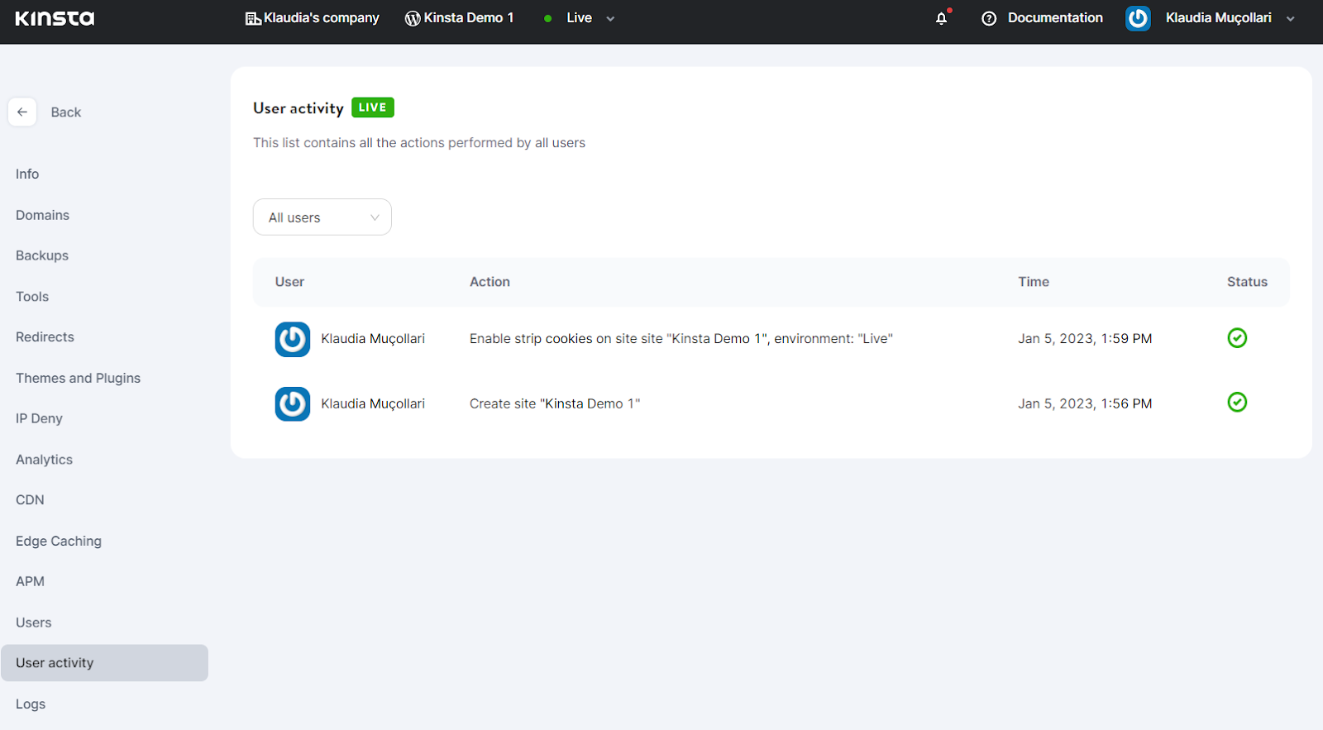
Task: Click user name in Enable strip cookies row
Action: (373, 339)
